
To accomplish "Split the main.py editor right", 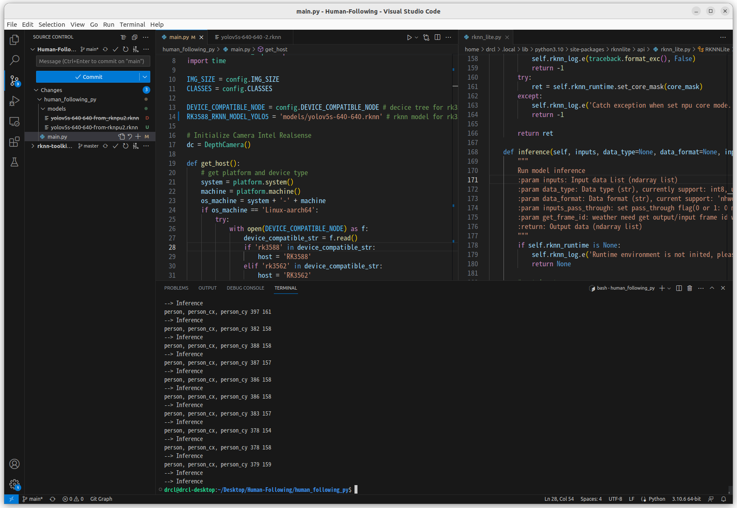I will point(437,37).
